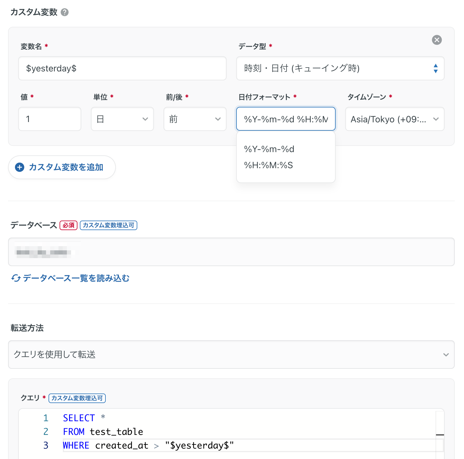464x459 pixels.
Task: Click the データベース一覧を読み込む link
Action: point(76,278)
